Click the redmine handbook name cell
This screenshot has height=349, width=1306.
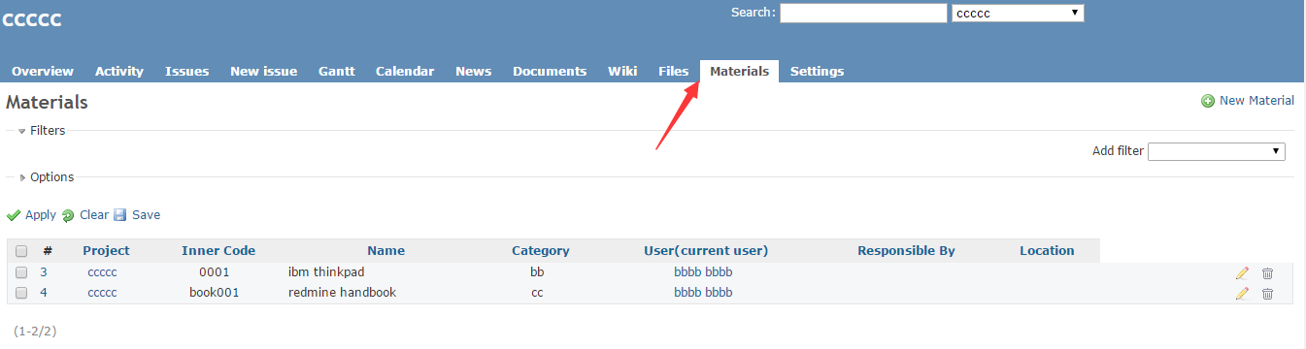tap(342, 293)
